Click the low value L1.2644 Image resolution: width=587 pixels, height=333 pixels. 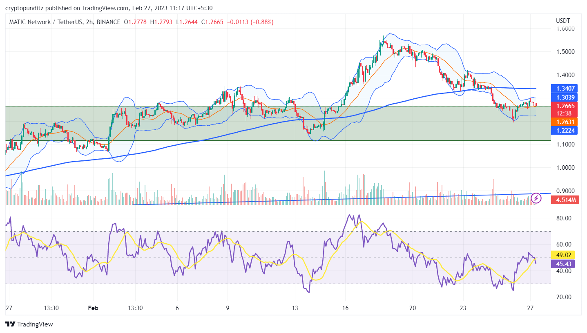tap(186, 22)
